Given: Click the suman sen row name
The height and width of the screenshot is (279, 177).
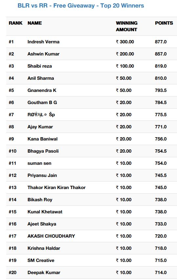Looking at the screenshot, I should pyautogui.click(x=39, y=163).
